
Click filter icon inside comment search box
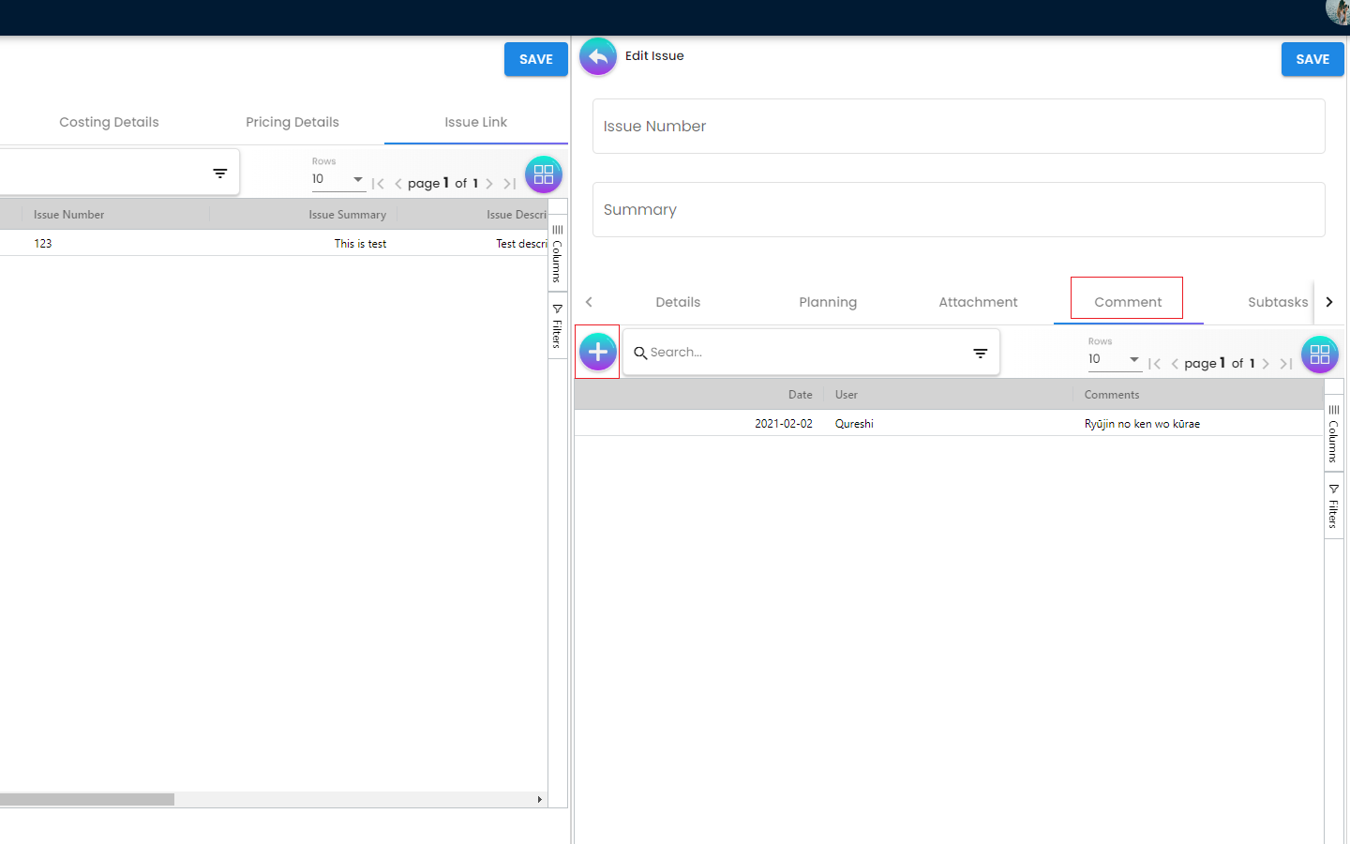point(980,354)
